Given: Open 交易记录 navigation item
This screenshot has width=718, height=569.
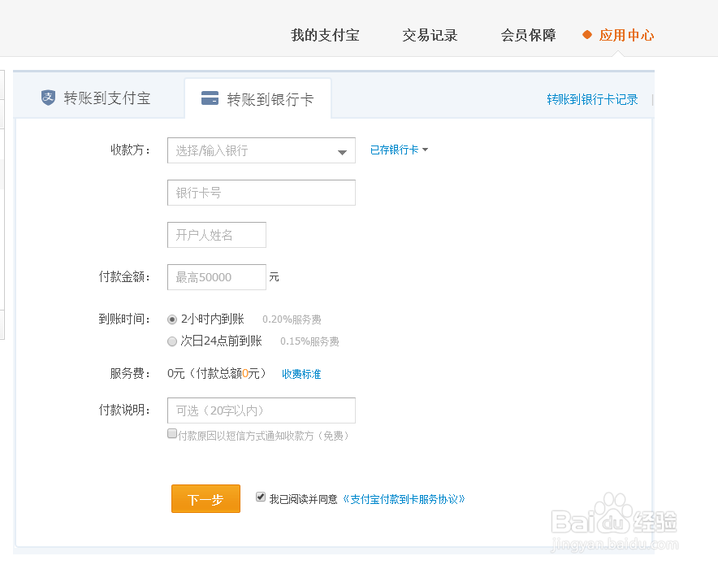Looking at the screenshot, I should coord(430,35).
